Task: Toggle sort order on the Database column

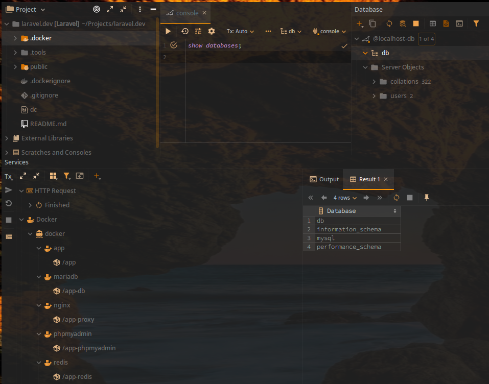Action: pyautogui.click(x=394, y=211)
